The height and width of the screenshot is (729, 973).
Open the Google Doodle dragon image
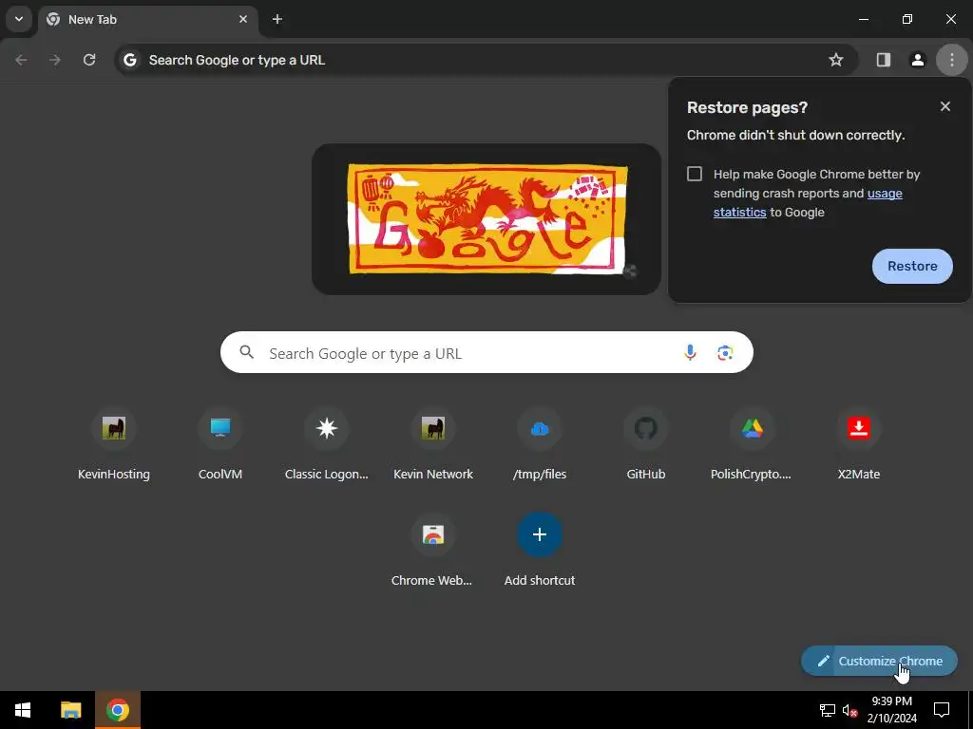coord(486,218)
